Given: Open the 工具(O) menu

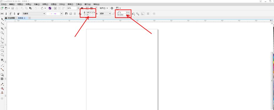Looking at the screenshot, I should [79, 4].
